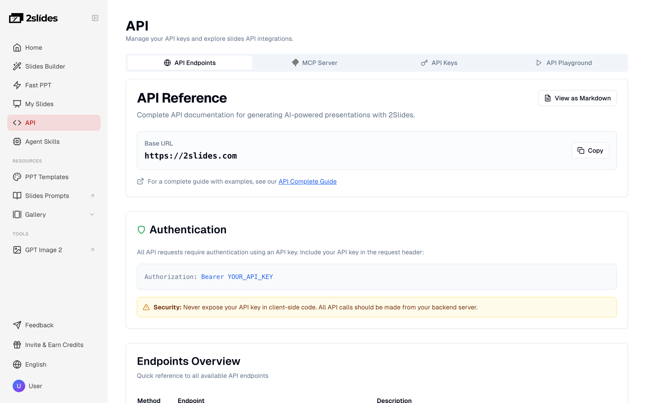The image size is (646, 403).
Task: Click the Authentication heading text
Action: point(188,230)
